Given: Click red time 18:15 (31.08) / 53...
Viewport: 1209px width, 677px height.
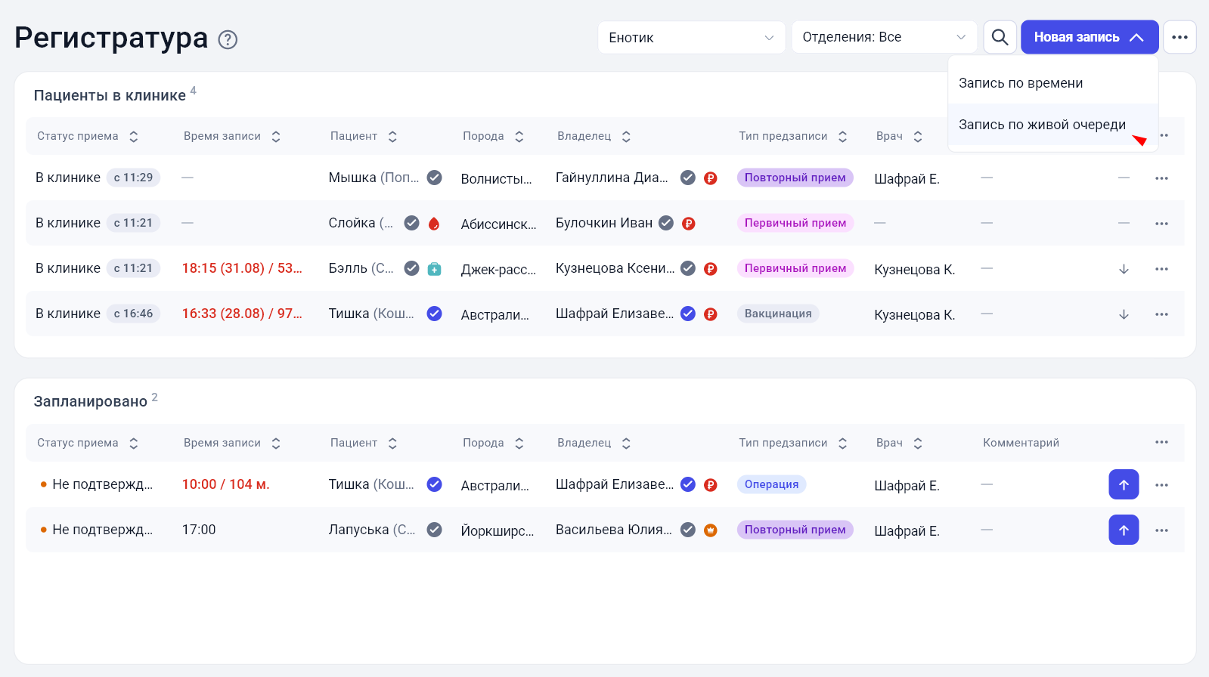Looking at the screenshot, I should pyautogui.click(x=242, y=268).
